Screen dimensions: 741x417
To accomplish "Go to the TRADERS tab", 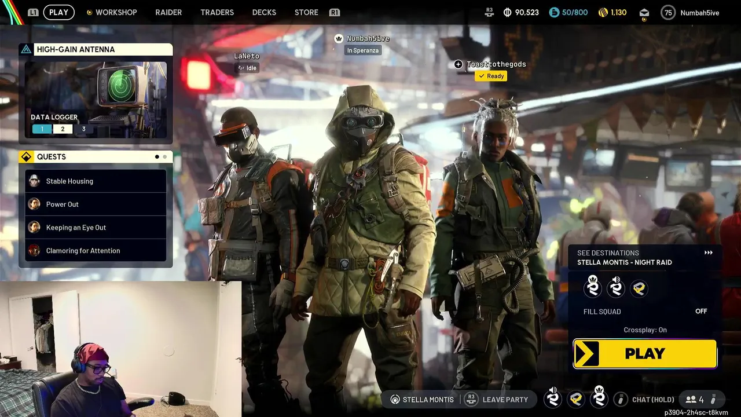I will (217, 12).
